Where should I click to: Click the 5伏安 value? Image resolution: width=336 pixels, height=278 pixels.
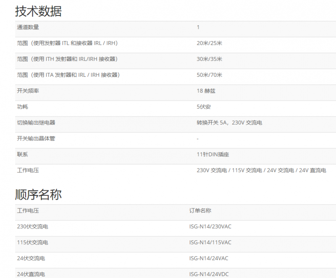click(x=204, y=107)
